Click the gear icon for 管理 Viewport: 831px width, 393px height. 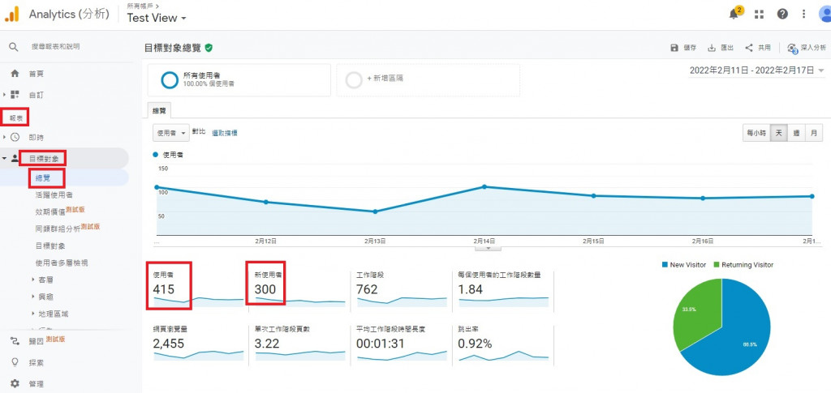point(15,383)
